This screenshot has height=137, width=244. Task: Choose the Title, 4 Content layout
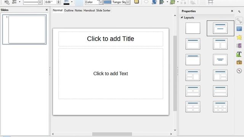pos(193,107)
